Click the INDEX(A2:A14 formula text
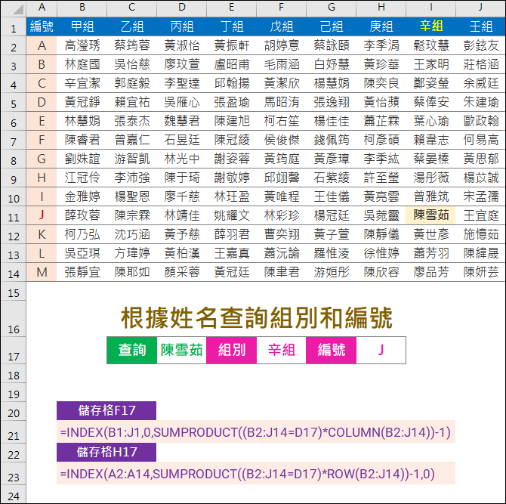The width and height of the screenshot is (506, 504). click(x=247, y=474)
